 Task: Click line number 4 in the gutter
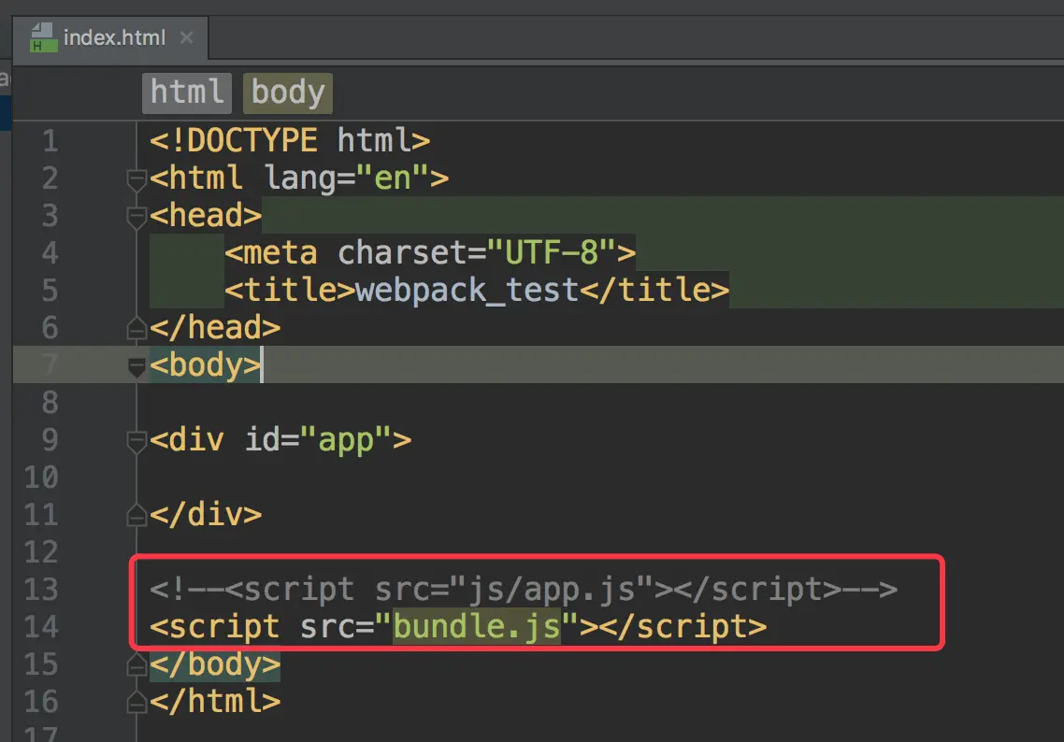click(50, 253)
